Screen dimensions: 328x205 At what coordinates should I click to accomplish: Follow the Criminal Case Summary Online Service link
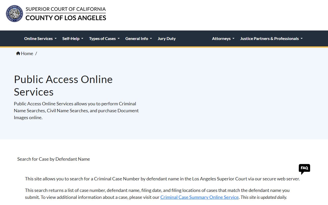pos(199,197)
